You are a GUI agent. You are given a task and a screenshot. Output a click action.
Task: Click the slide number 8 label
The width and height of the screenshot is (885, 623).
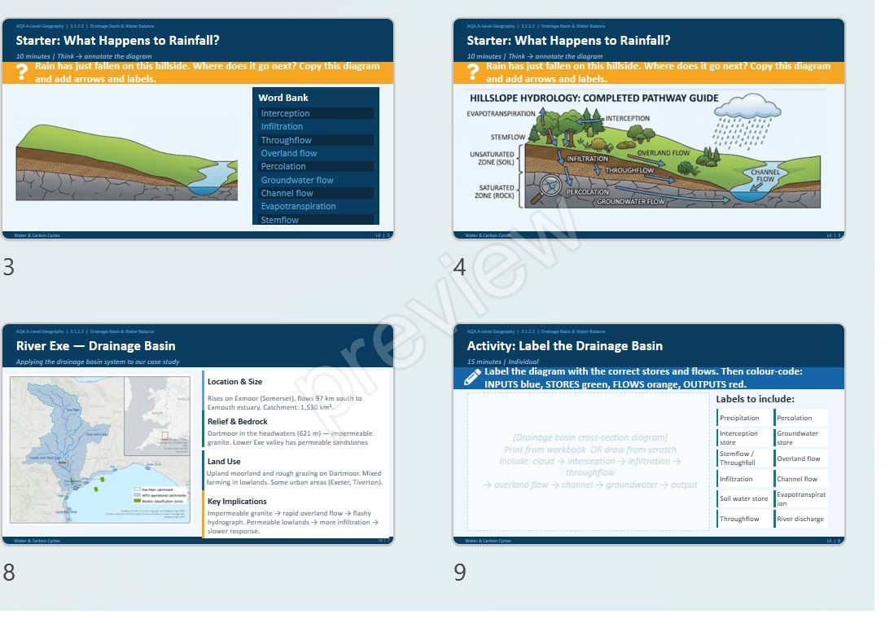[8, 573]
